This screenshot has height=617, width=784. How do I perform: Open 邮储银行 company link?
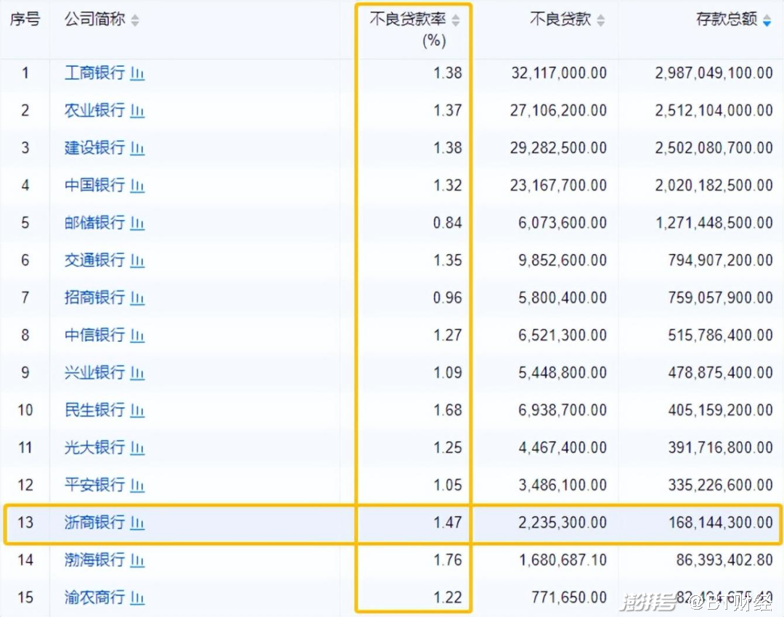(94, 223)
